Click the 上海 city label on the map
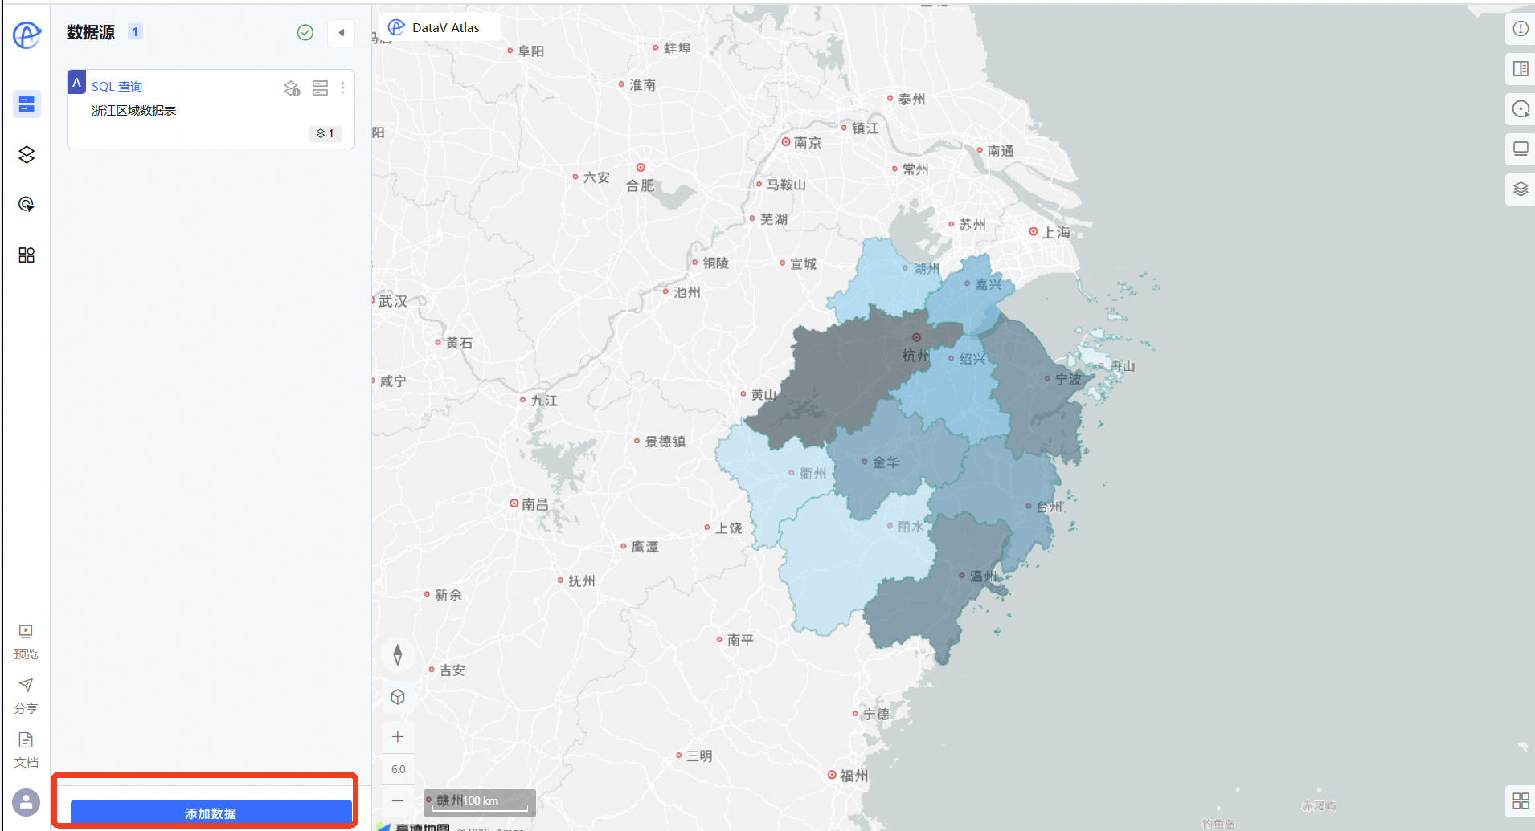The image size is (1535, 831). click(1056, 233)
